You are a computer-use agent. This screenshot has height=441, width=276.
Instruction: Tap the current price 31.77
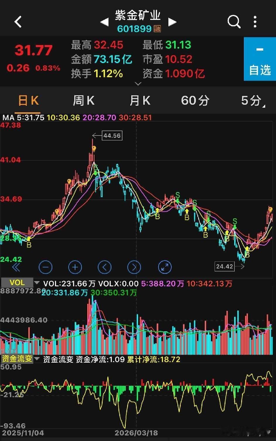tap(34, 50)
